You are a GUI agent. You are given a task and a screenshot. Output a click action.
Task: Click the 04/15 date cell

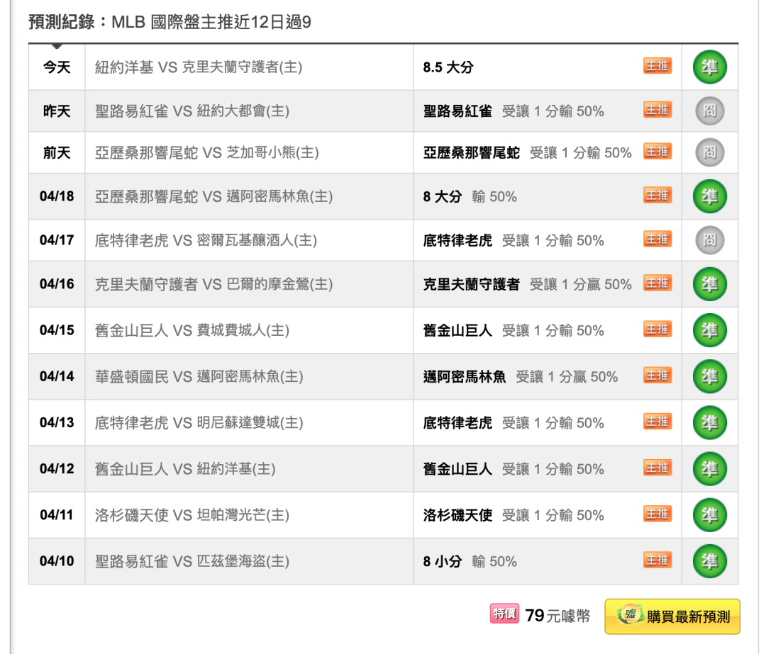click(57, 330)
